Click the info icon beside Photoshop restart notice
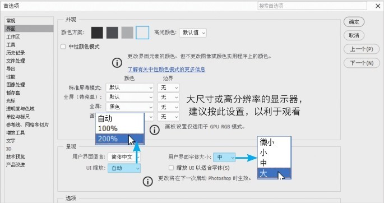 (x=147, y=182)
